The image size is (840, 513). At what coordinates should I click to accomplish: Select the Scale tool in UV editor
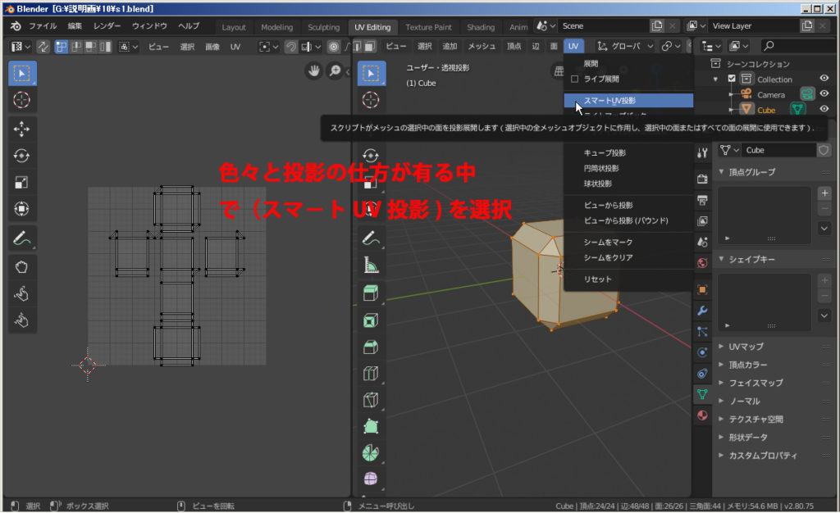pyautogui.click(x=22, y=183)
